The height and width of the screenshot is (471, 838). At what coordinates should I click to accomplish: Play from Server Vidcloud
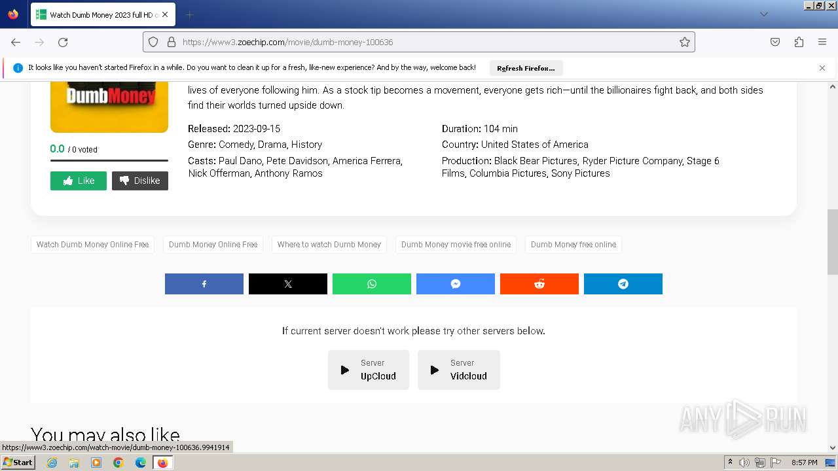[x=459, y=370]
